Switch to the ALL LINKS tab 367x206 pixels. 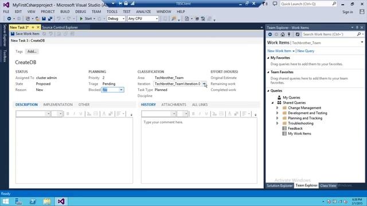click(x=200, y=105)
